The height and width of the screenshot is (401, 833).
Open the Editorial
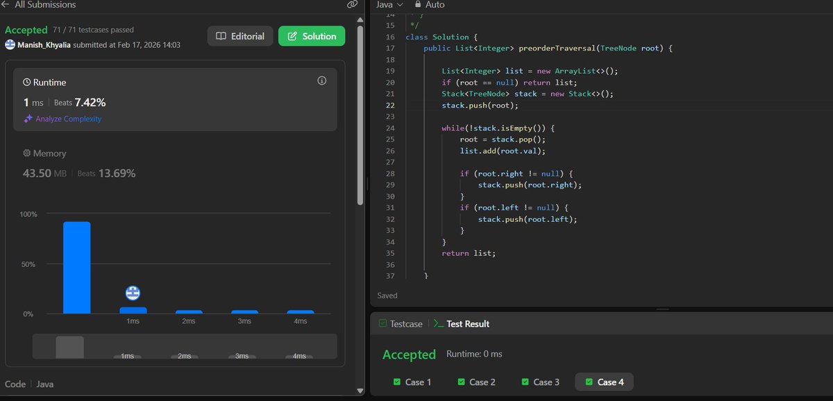point(239,36)
